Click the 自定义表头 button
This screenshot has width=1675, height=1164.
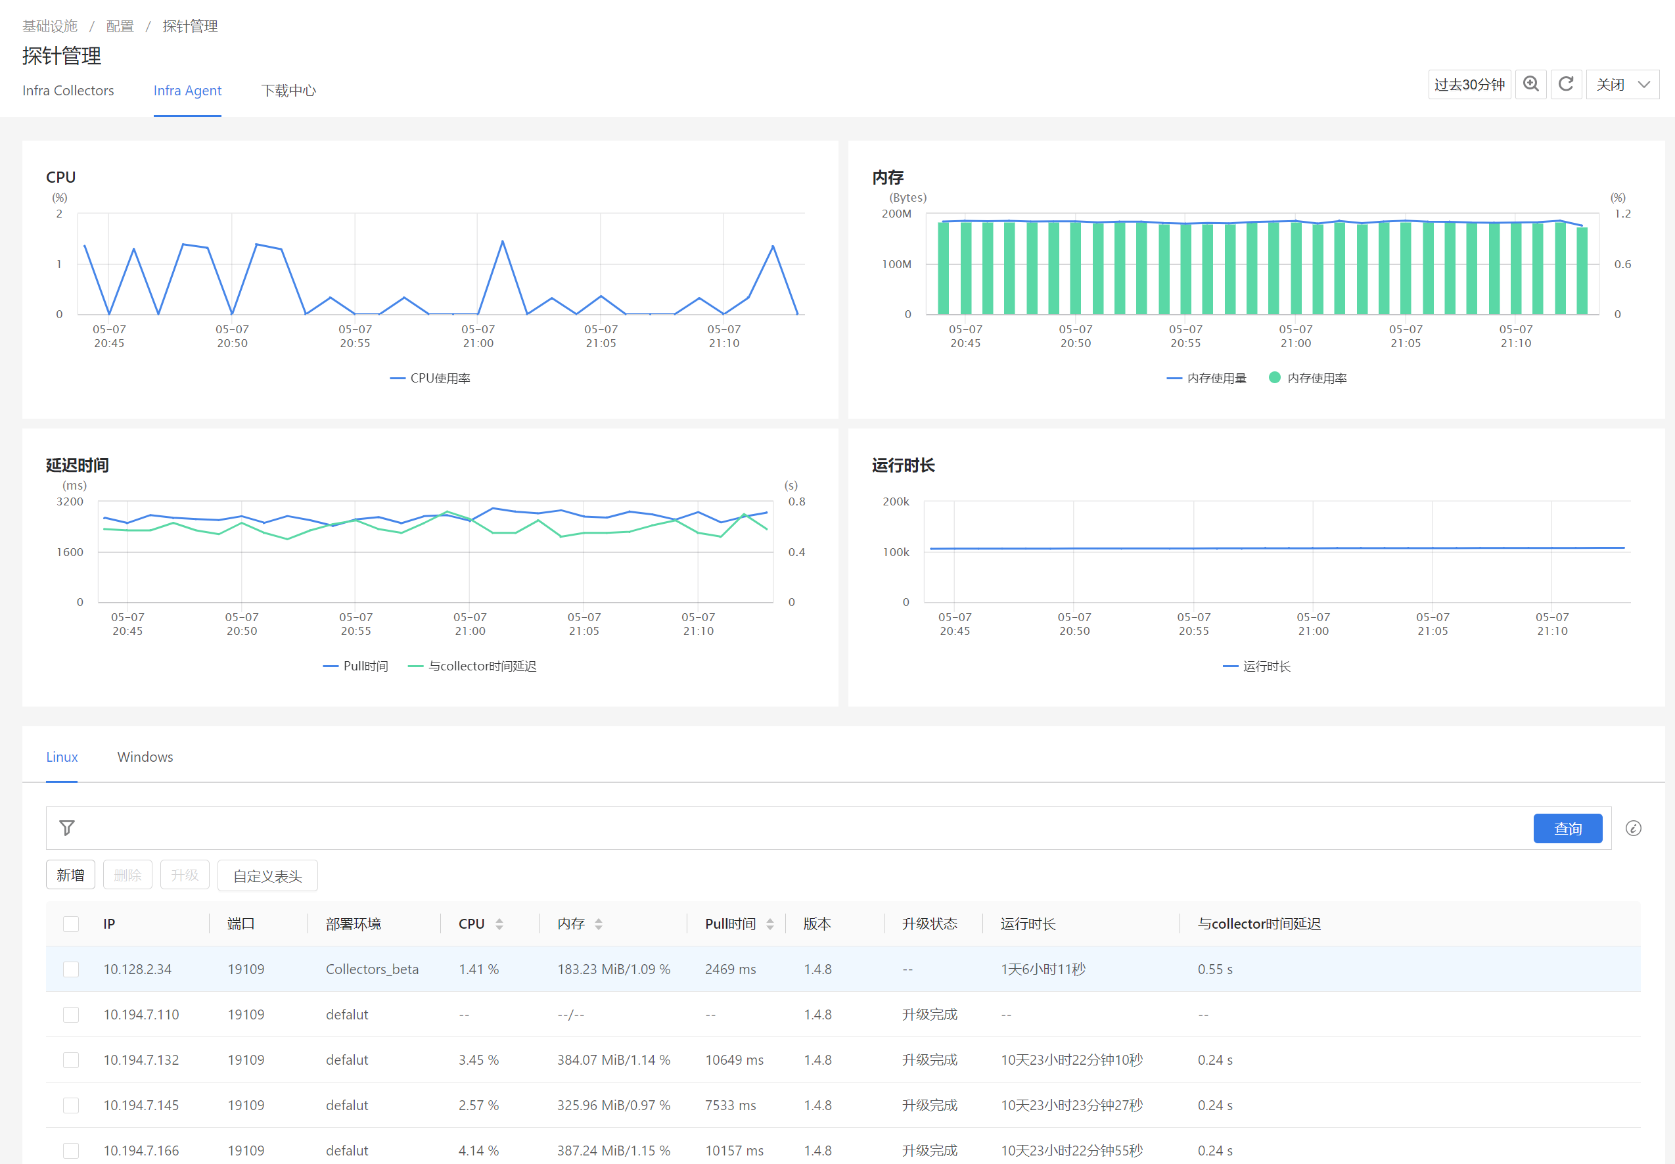click(x=267, y=876)
